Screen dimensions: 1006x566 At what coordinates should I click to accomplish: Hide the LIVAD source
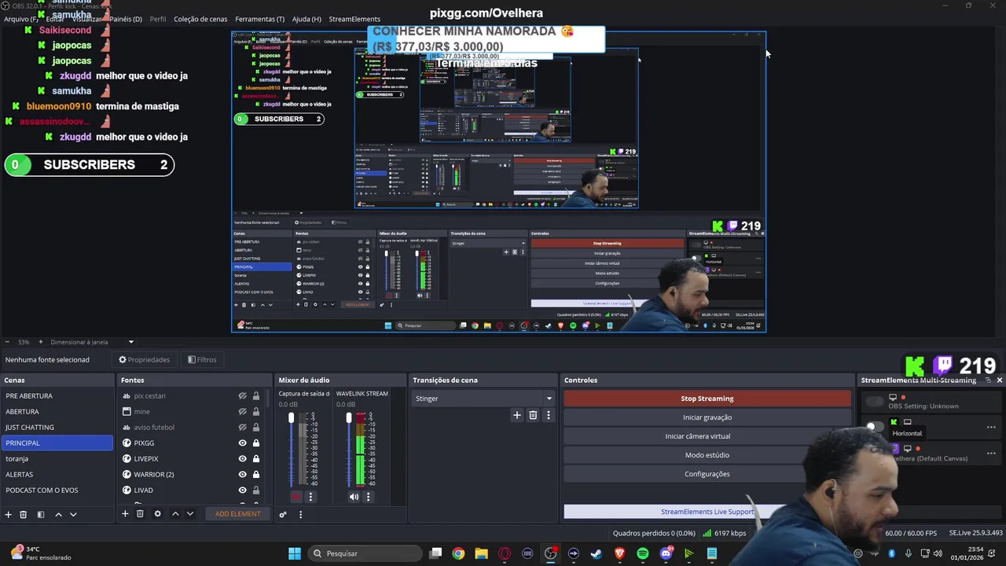point(243,490)
